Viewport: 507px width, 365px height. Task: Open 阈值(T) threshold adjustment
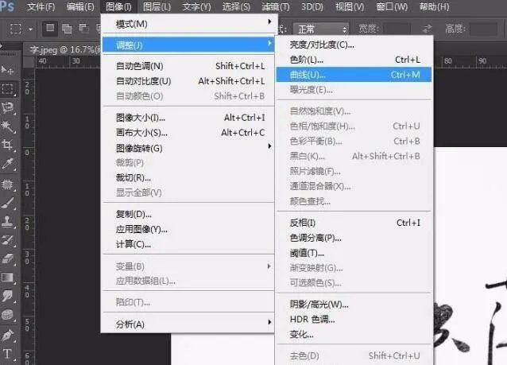tap(354, 253)
